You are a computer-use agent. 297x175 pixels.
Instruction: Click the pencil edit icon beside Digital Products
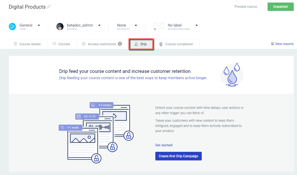49,7
